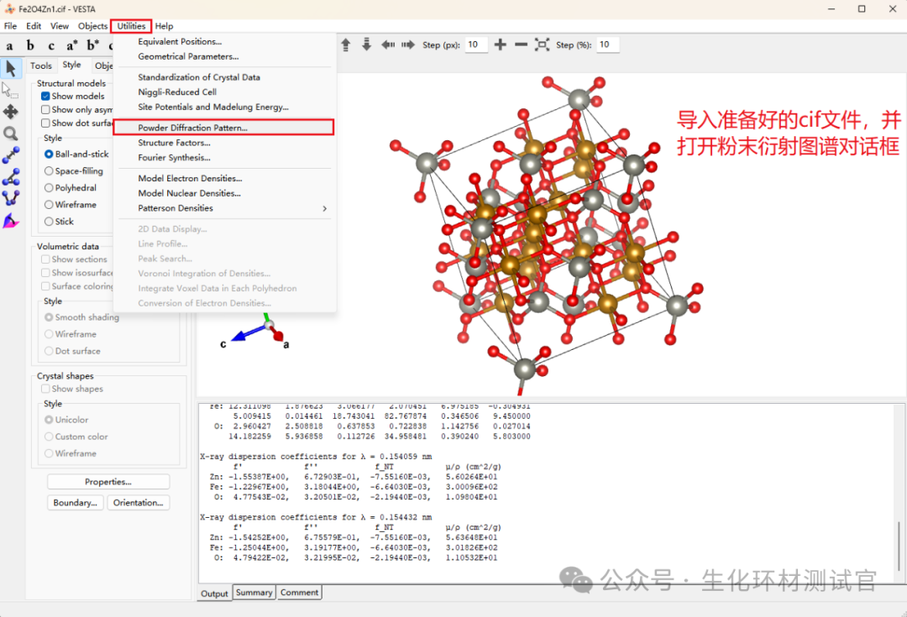
Task: View along the a axis
Action: pos(10,45)
